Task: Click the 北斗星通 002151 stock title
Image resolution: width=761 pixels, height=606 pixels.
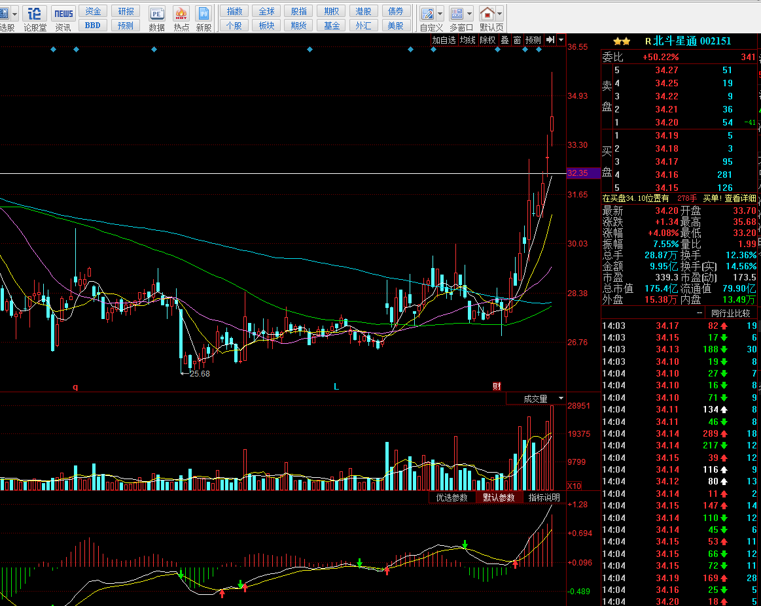Action: point(692,41)
